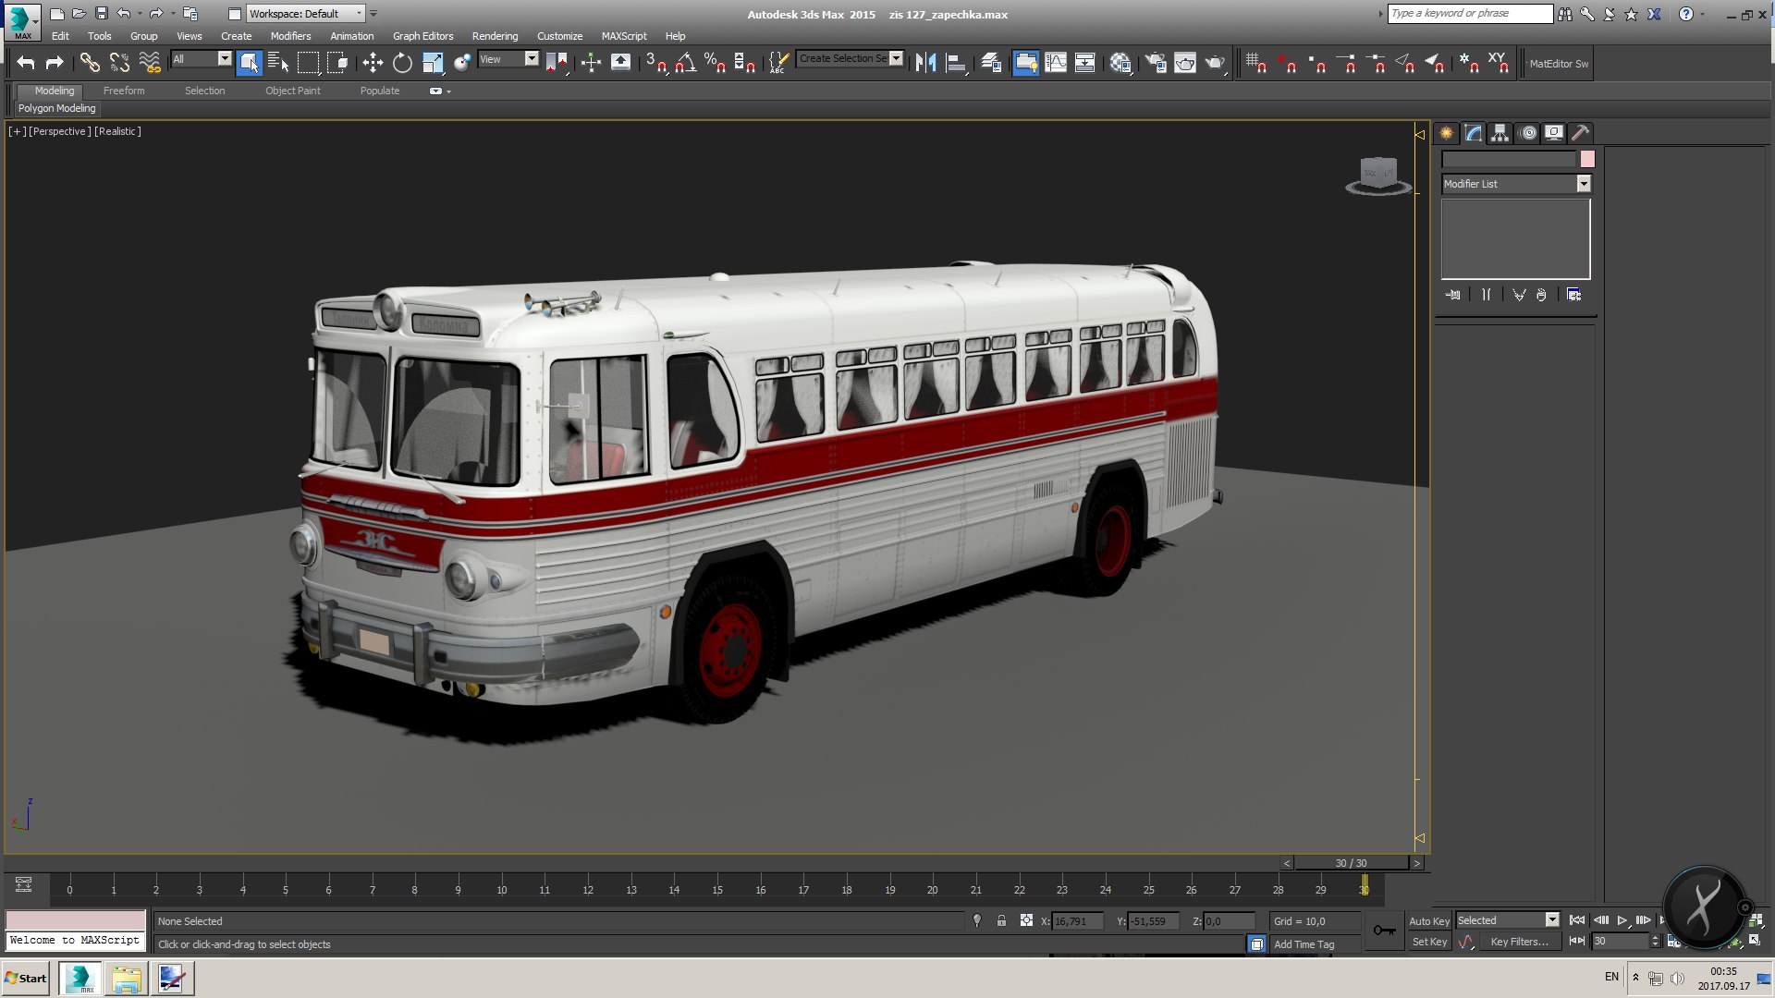Open the Hierarchy panel tab icon
This screenshot has height=998, width=1775.
pyautogui.click(x=1500, y=133)
